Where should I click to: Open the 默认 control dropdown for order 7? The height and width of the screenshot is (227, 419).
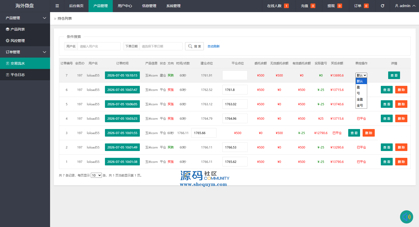point(361,75)
